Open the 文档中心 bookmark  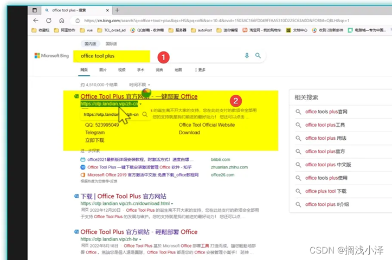tap(297, 30)
